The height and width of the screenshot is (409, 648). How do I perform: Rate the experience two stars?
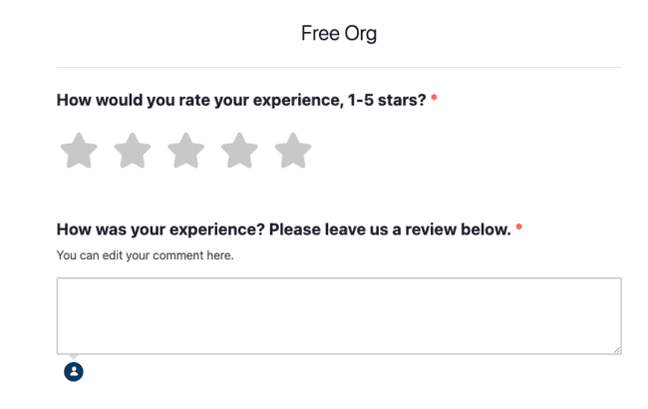click(x=133, y=152)
